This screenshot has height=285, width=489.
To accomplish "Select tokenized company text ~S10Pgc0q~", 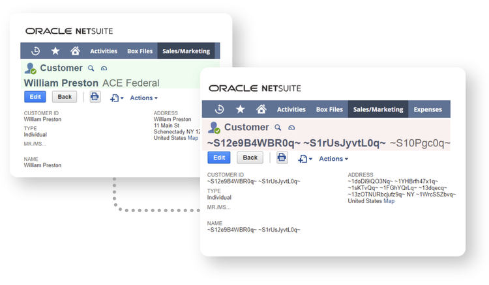I will 420,143.
